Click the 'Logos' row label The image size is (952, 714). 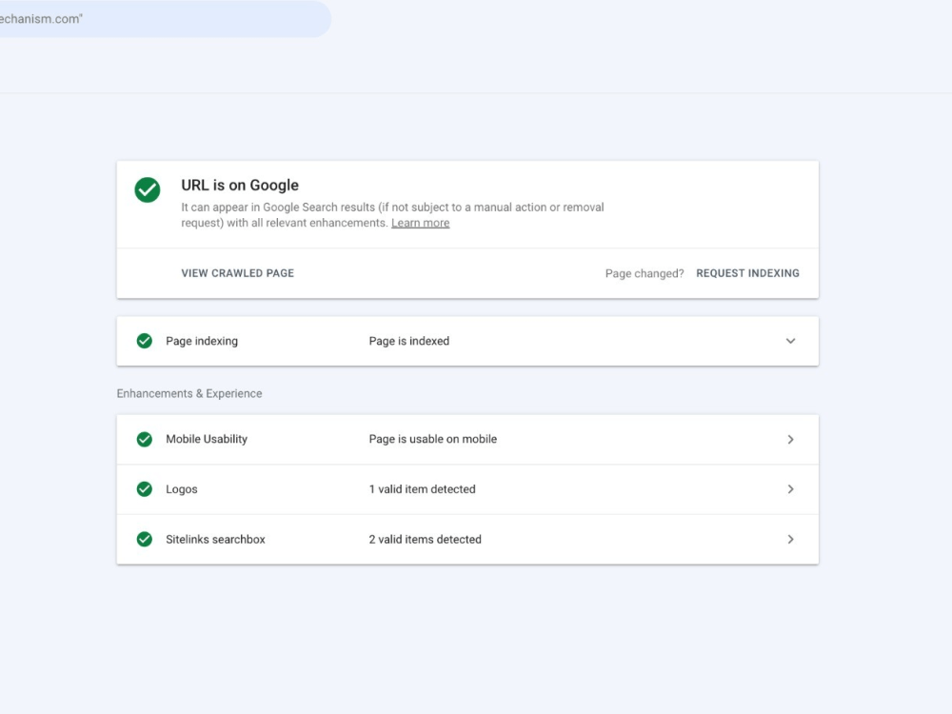(x=182, y=489)
